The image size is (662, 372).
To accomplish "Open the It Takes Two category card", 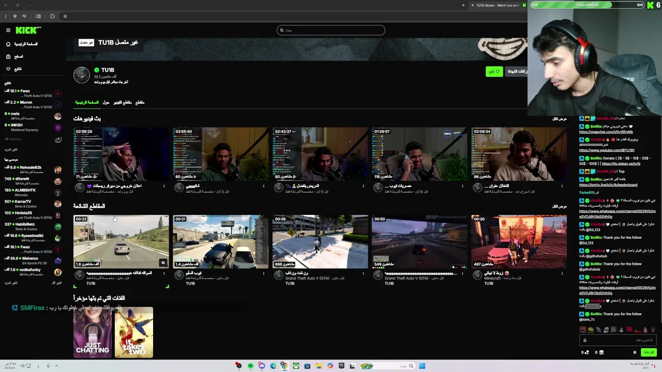I will coord(134,332).
